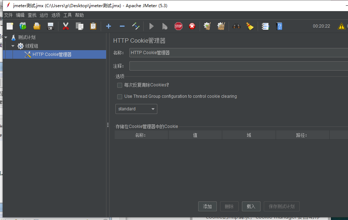Click the yellow warning triangle icon
The width and height of the screenshot is (348, 220).
pyautogui.click(x=341, y=26)
